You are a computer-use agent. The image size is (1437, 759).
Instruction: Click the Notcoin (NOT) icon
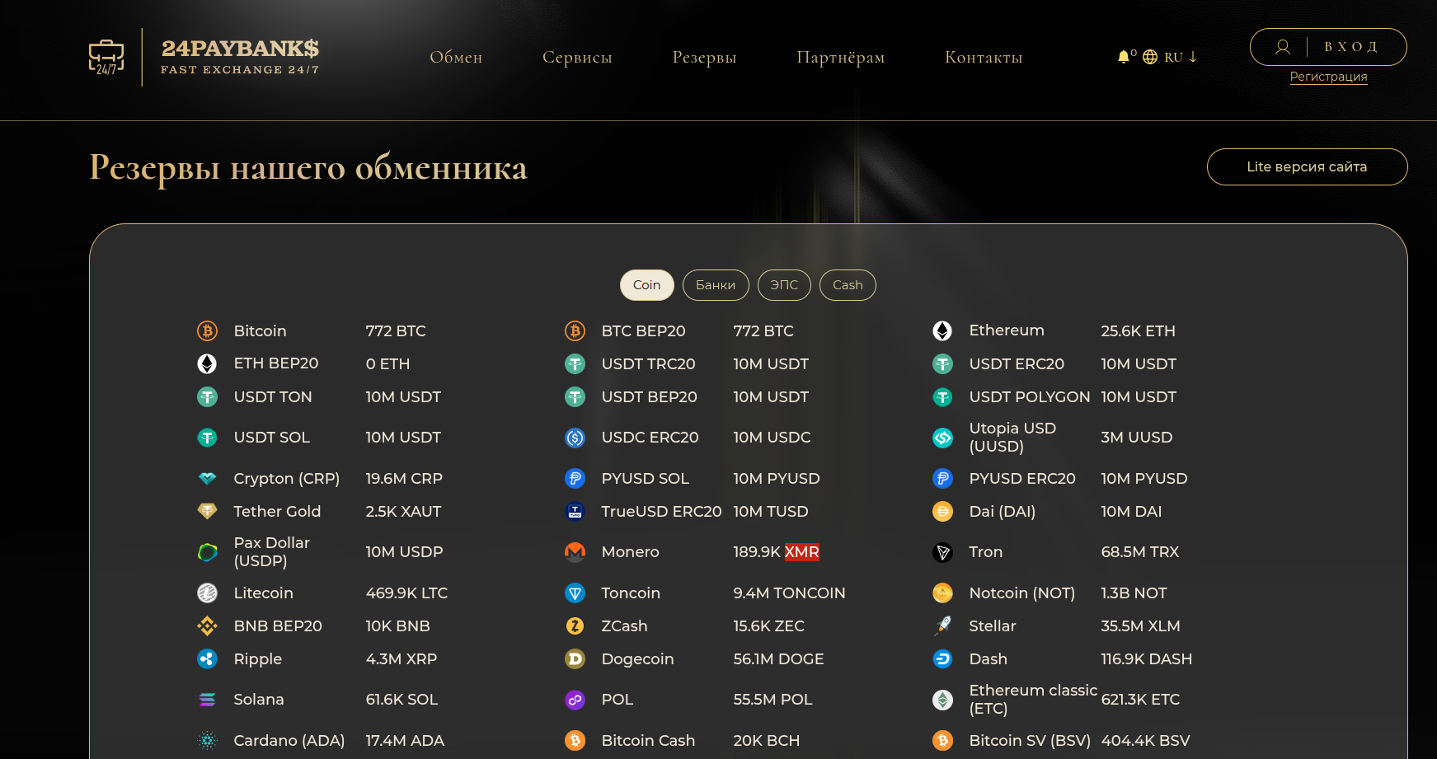(x=942, y=593)
